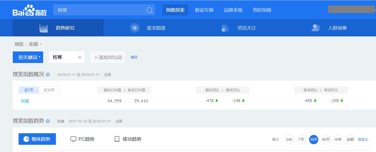Click green down arrow next to -14%
The image size is (376, 152).
tap(243, 101)
